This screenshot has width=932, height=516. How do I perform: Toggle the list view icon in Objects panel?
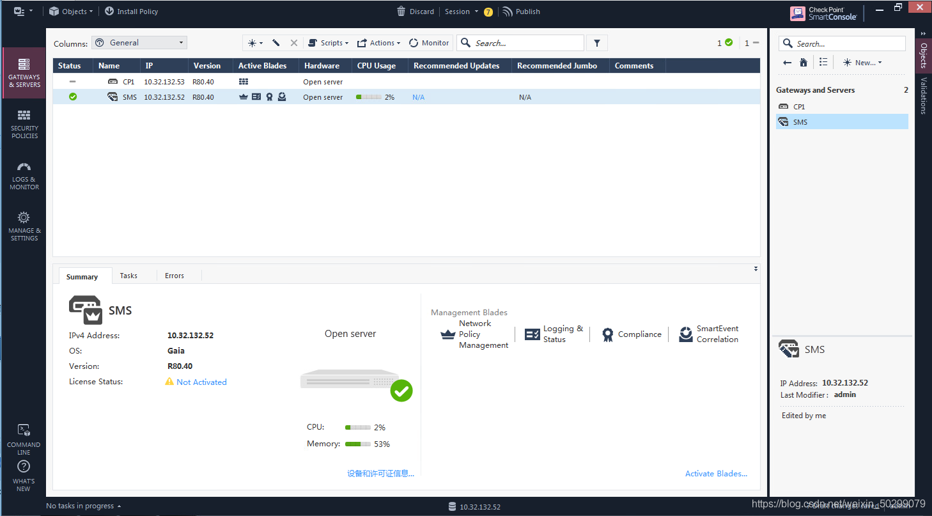tap(823, 62)
